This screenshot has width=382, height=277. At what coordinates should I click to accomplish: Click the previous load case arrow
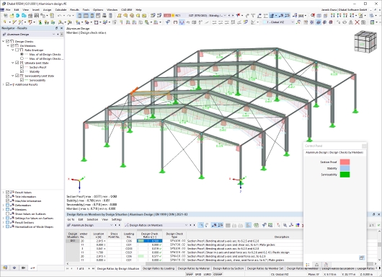click(229, 15)
